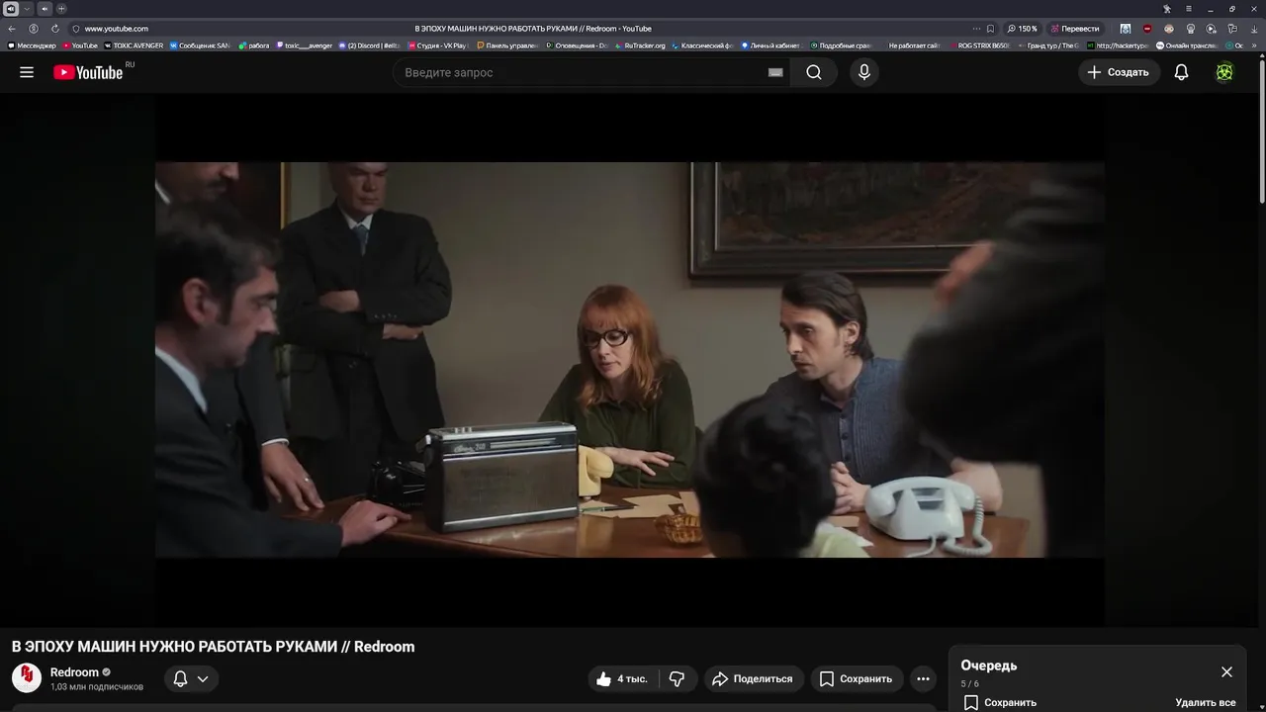Open the more actions three-dot menu
Screen dimensions: 1266x712
[923, 678]
